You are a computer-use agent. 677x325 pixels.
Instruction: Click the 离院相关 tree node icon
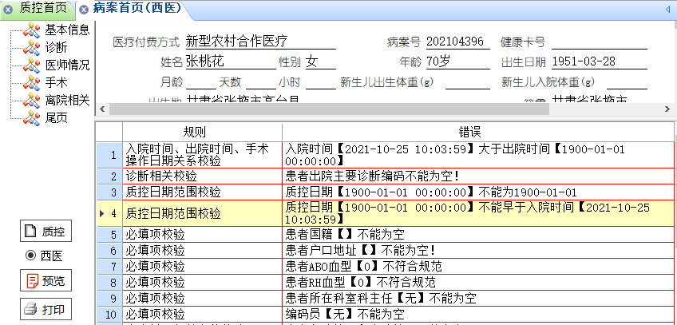click(x=32, y=101)
